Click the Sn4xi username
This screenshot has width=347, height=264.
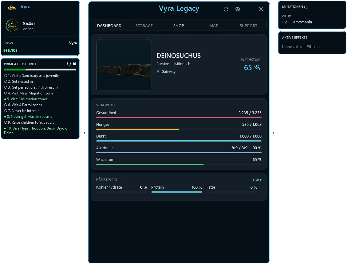pyautogui.click(x=29, y=23)
